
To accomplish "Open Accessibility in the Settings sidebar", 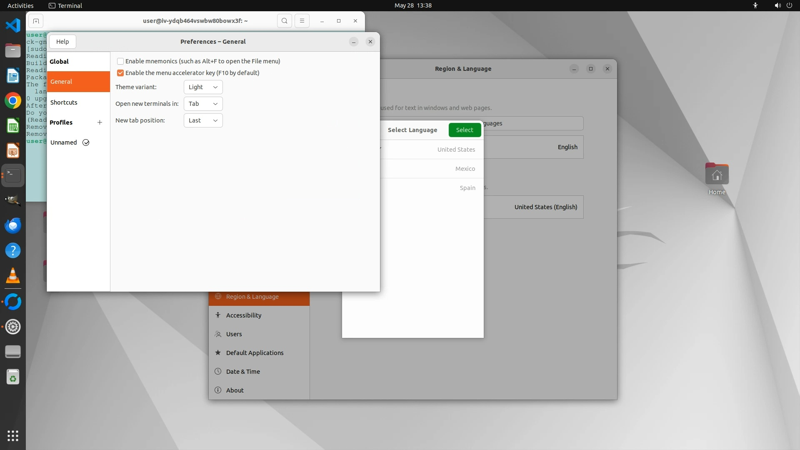I will click(x=244, y=315).
